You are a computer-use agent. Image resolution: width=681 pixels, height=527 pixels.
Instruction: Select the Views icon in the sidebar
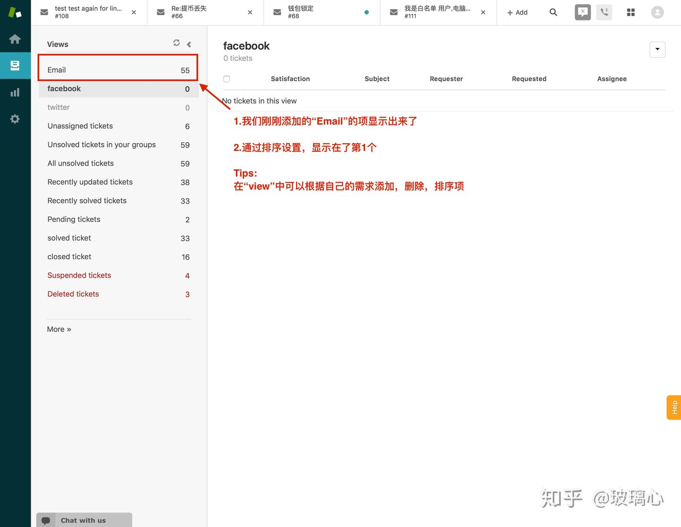pos(15,65)
